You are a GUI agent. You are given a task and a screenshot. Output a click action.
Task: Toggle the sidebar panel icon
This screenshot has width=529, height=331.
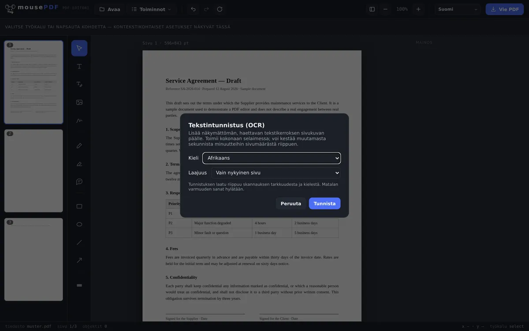[372, 9]
